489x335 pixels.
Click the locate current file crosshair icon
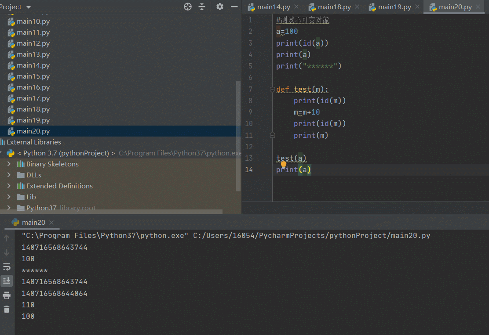pyautogui.click(x=188, y=7)
